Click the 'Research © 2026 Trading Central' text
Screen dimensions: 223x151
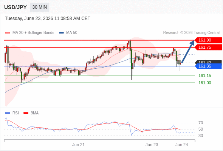(191, 33)
